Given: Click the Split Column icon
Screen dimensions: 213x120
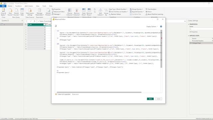Looking at the screenshot, I should tap(101, 12).
